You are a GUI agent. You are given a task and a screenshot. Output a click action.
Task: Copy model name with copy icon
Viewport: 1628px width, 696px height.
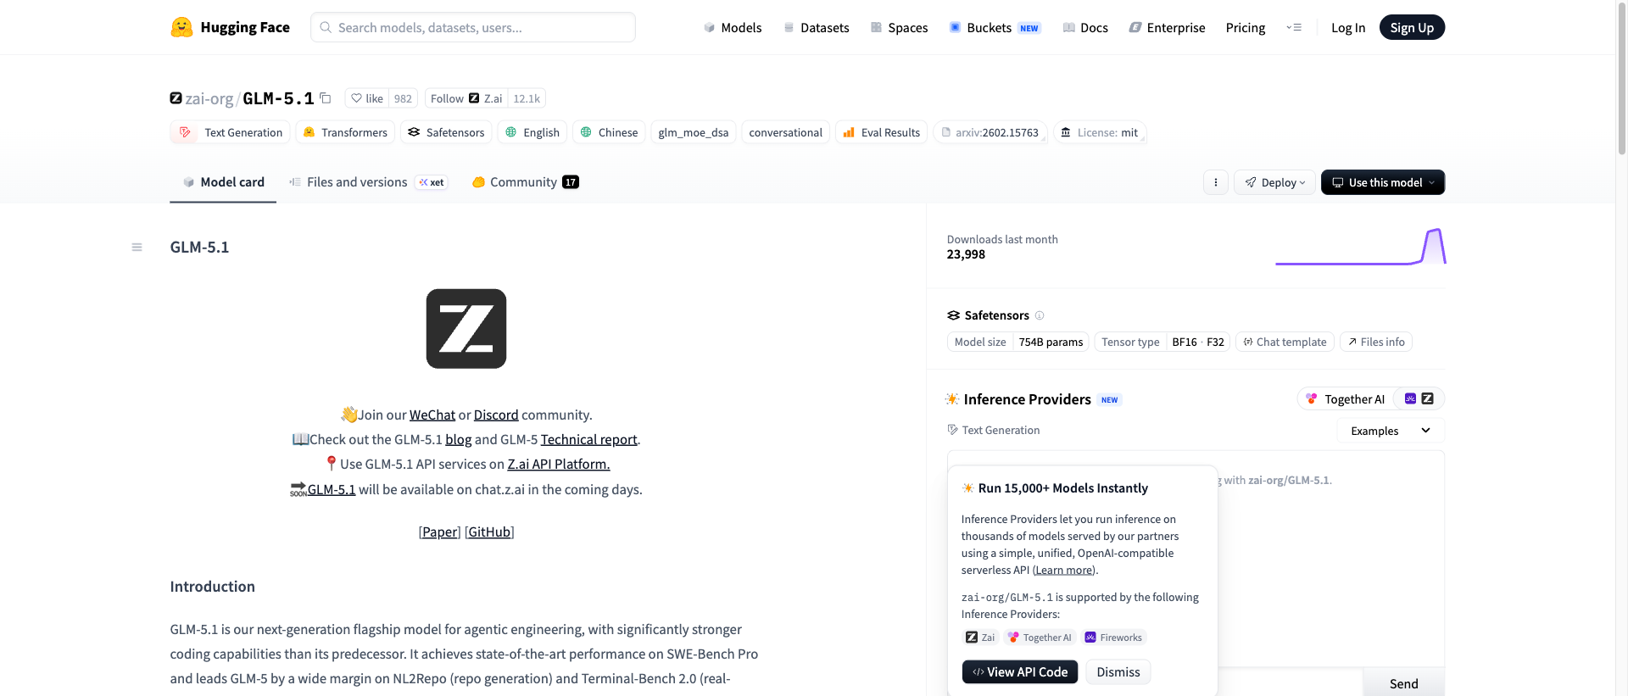326,98
